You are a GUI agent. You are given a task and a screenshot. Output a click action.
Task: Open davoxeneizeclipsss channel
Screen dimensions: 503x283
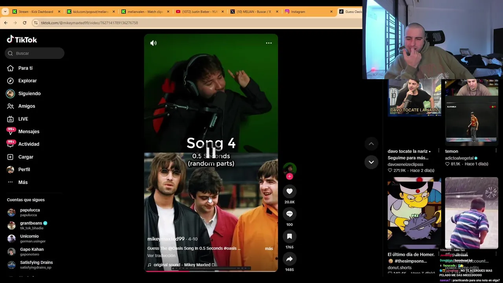tap(406, 164)
